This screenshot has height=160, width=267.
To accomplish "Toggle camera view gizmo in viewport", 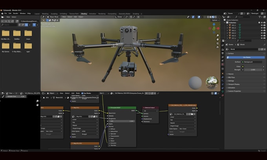I will coord(218,43).
